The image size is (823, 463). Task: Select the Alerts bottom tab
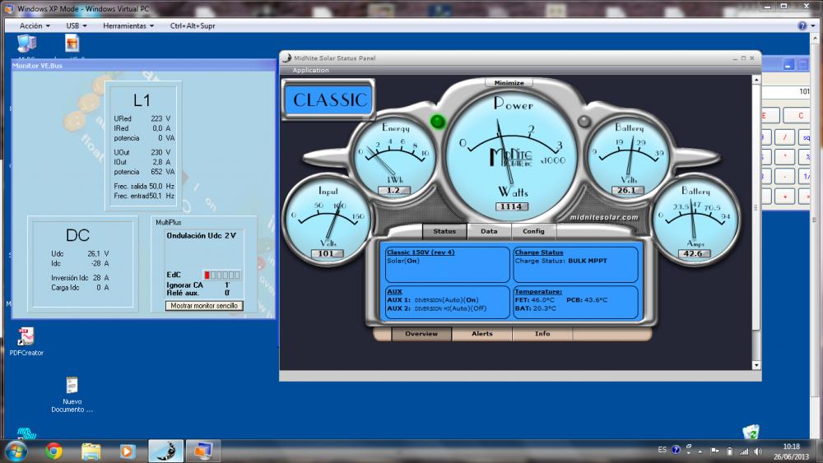(x=481, y=334)
